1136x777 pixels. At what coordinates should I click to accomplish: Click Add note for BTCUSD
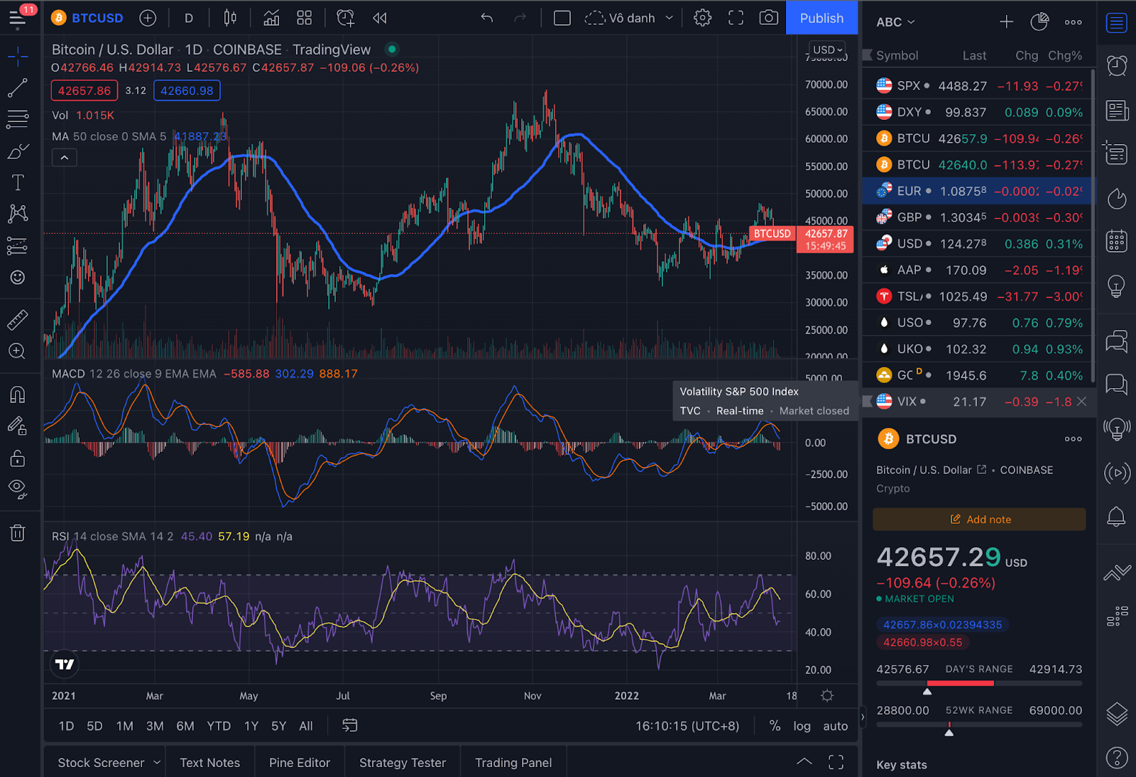(980, 519)
